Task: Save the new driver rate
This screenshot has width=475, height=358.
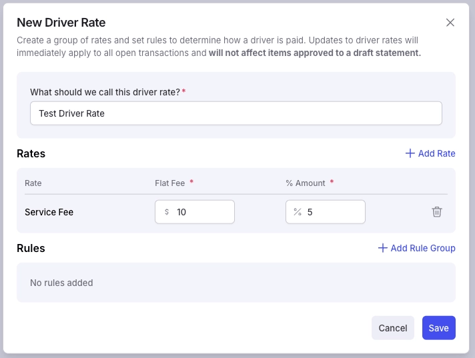Action: pyautogui.click(x=439, y=328)
